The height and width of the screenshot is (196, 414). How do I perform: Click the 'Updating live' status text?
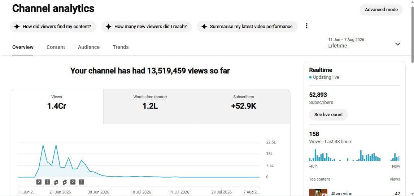[x=326, y=77]
